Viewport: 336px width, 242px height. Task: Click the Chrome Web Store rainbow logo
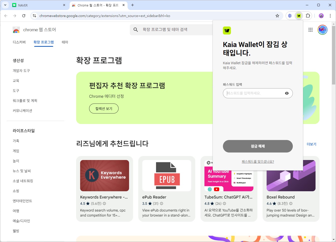16,30
